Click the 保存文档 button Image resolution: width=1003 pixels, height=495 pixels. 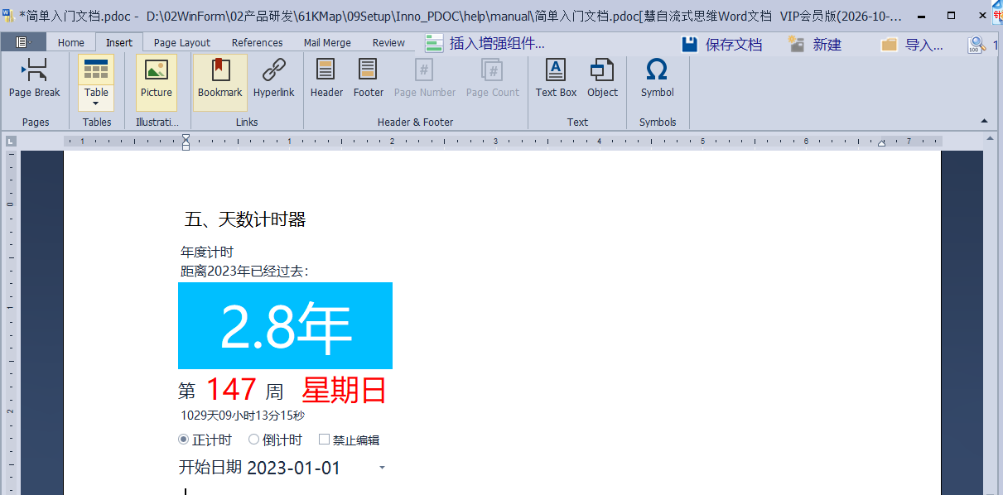coord(721,42)
